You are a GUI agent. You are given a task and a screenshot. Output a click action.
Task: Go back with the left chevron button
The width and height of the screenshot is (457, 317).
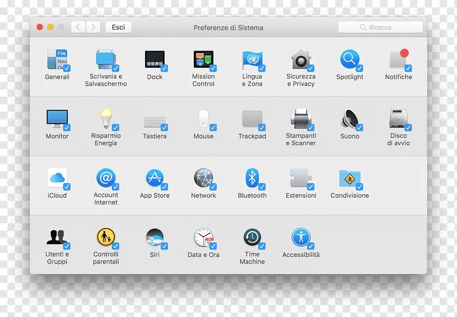[x=78, y=27]
